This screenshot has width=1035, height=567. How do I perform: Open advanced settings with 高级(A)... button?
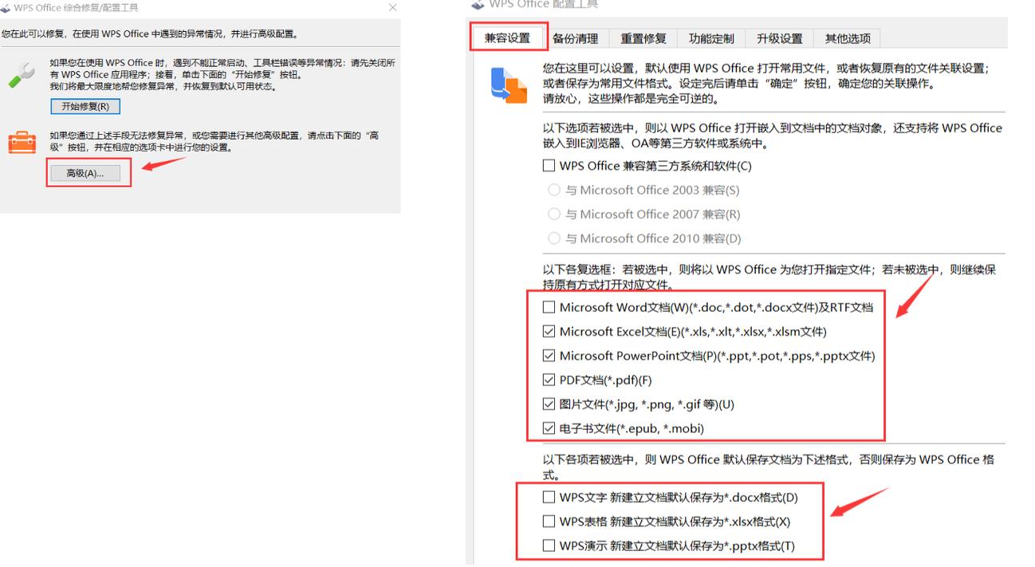pos(85,173)
